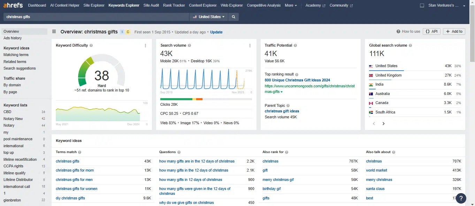Open Search volume three-dot options menu

click(250, 46)
